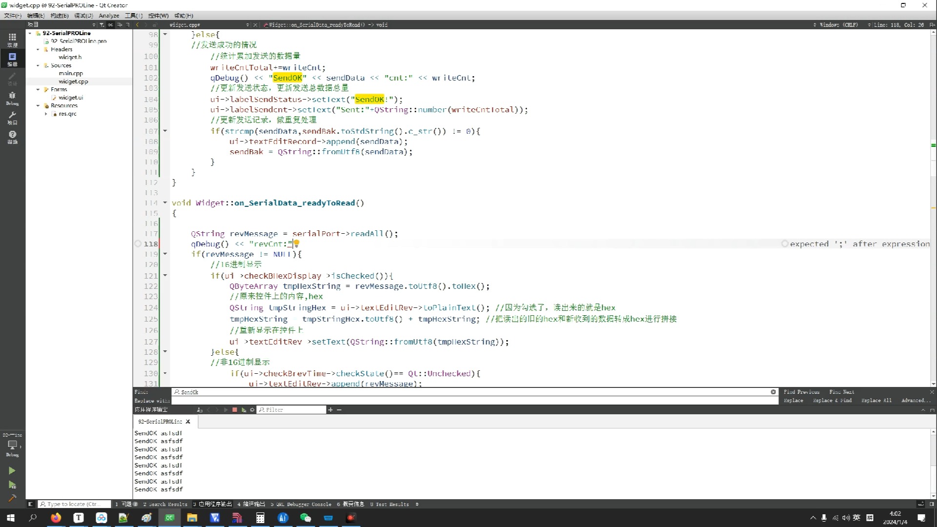
Task: Toggle the left sidebar from the status bar
Action: point(30,504)
